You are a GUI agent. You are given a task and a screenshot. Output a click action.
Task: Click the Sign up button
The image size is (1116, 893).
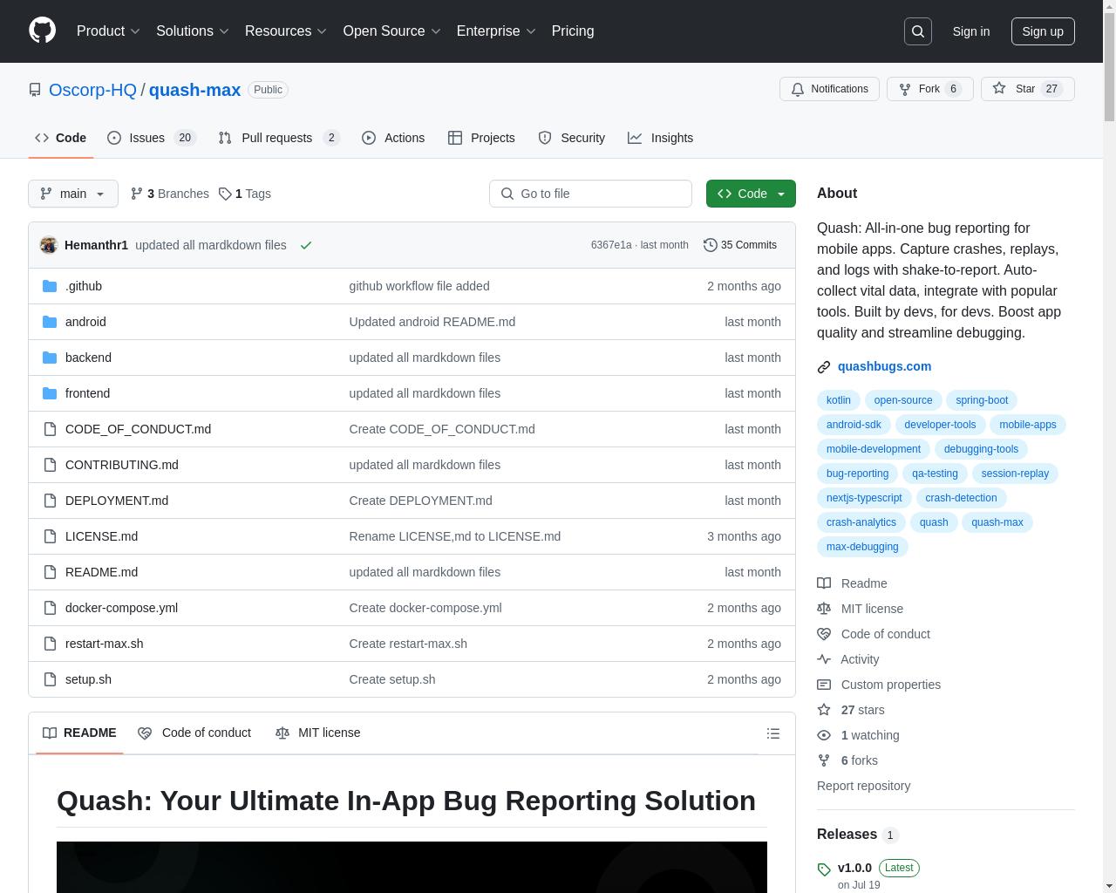[1043, 31]
